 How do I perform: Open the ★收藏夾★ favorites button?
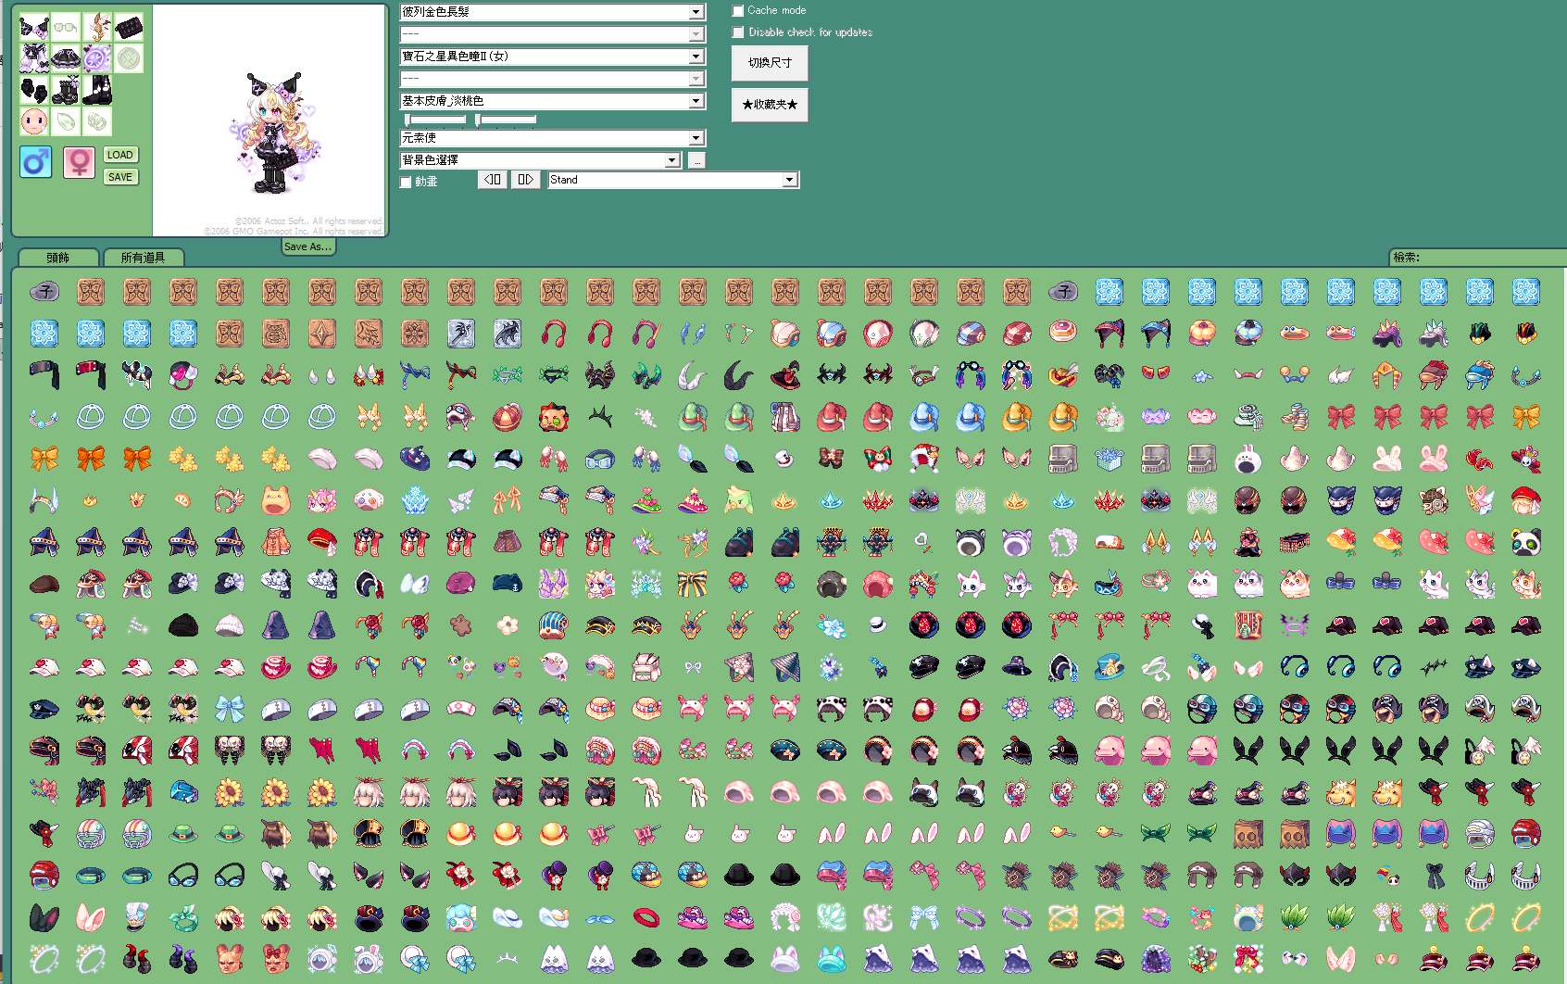(x=770, y=105)
